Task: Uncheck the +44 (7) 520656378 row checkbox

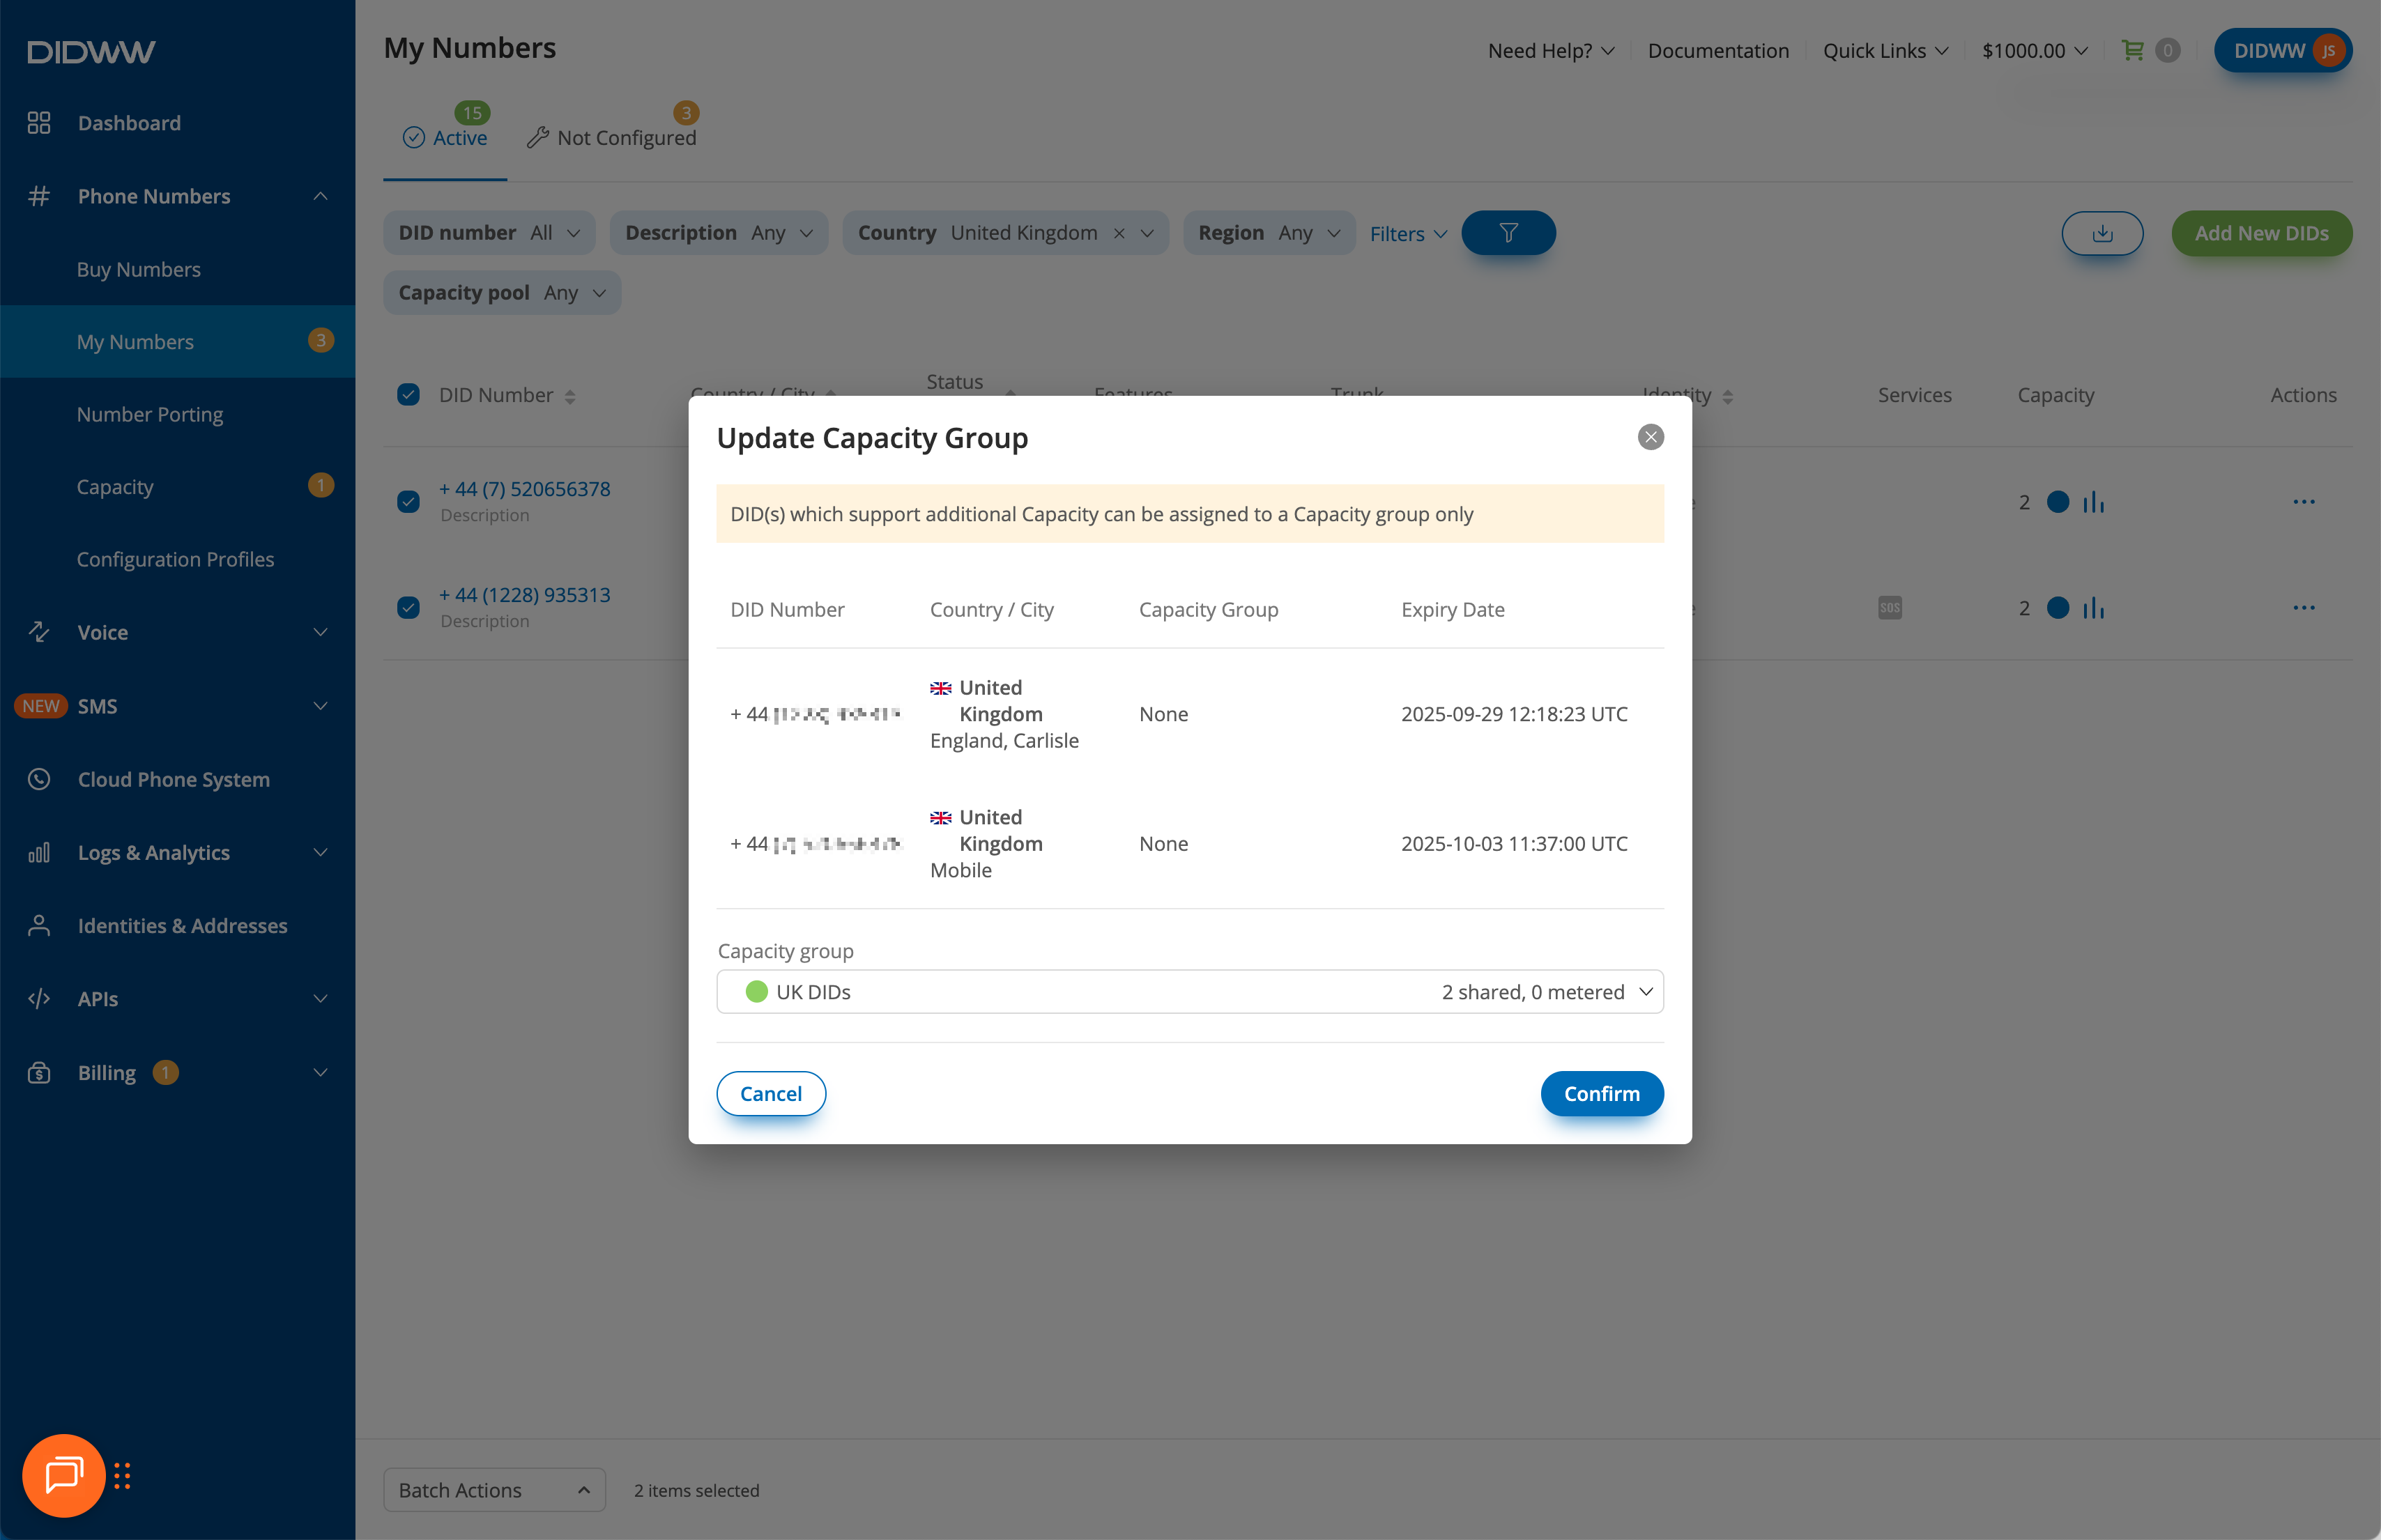Action: (x=408, y=502)
